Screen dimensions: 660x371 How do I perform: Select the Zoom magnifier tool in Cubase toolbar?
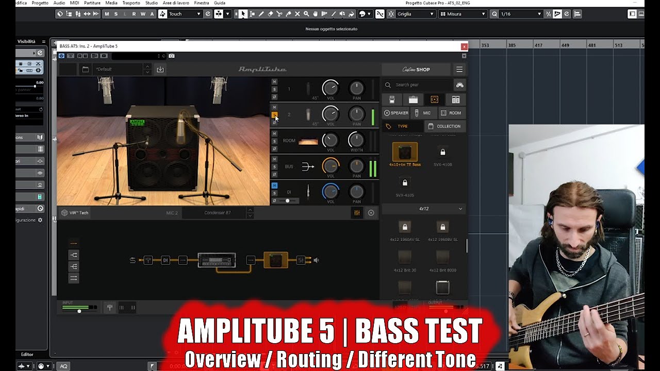click(x=306, y=14)
